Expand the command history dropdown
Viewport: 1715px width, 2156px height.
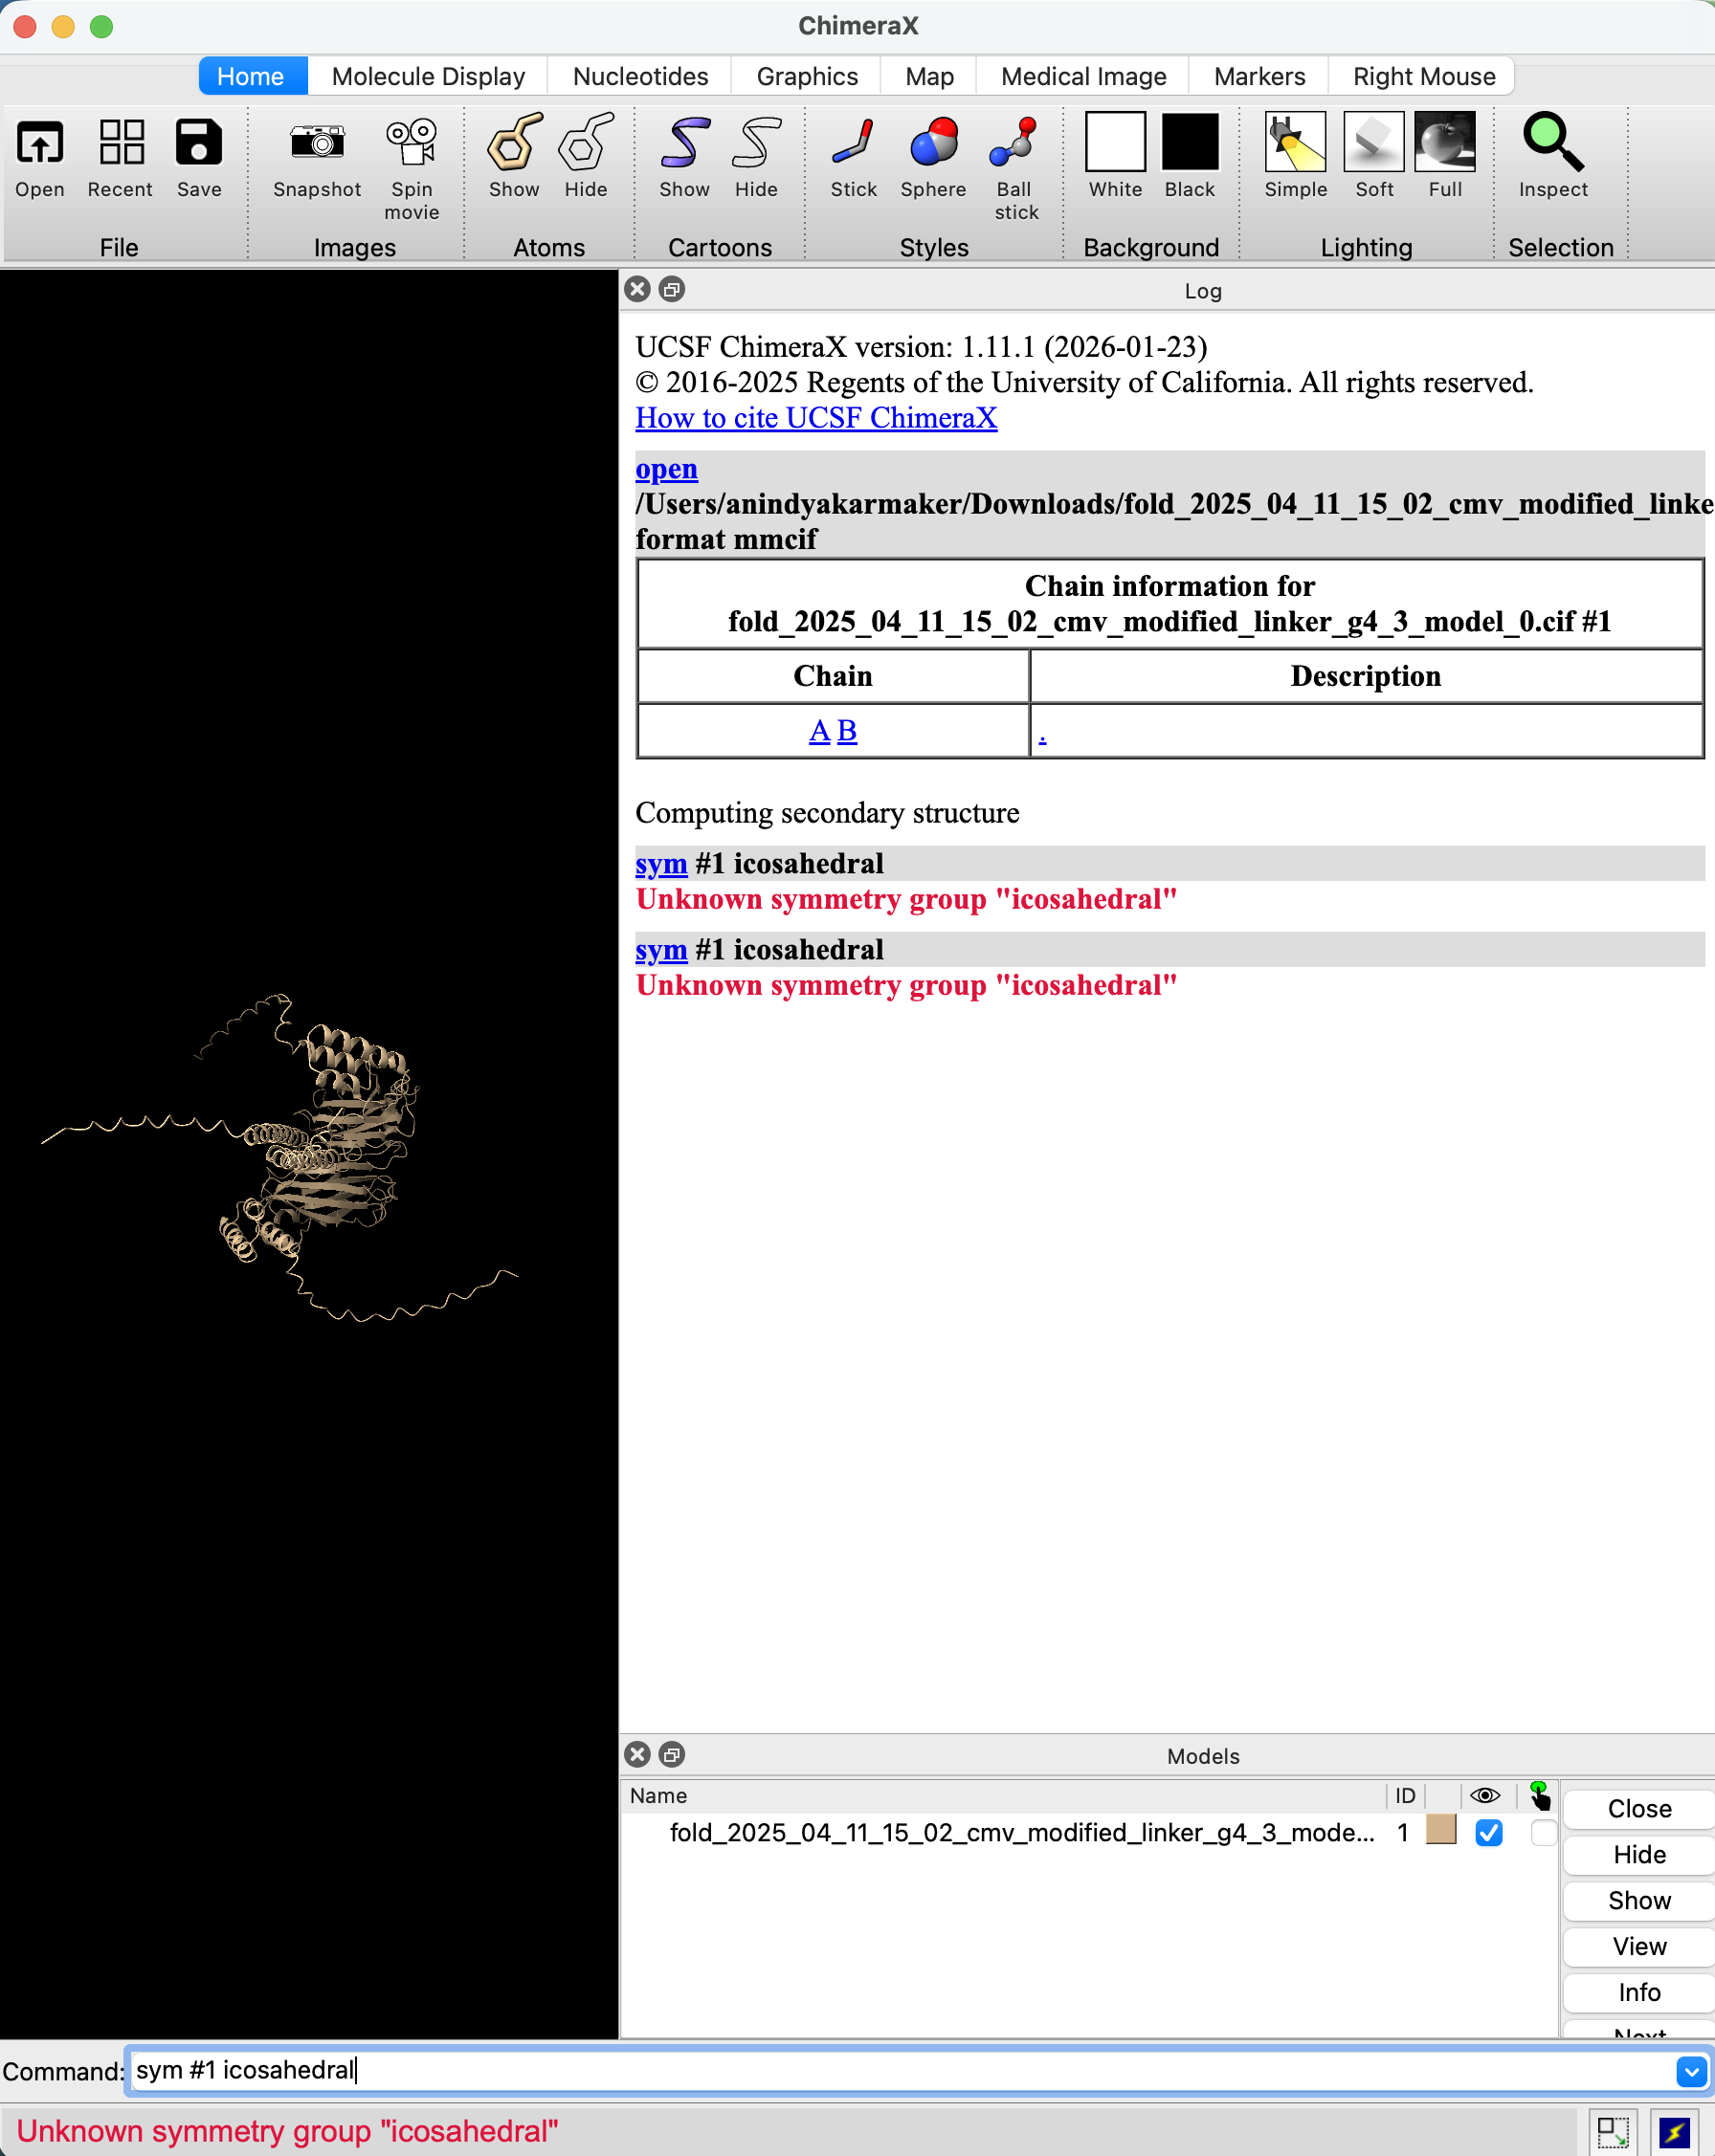[1691, 2071]
